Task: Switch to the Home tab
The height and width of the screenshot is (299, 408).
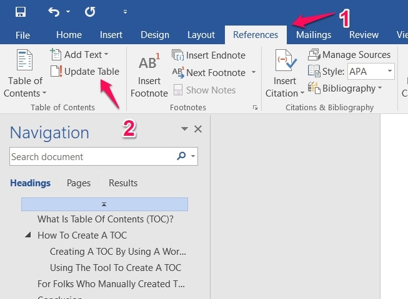Action: click(x=69, y=35)
